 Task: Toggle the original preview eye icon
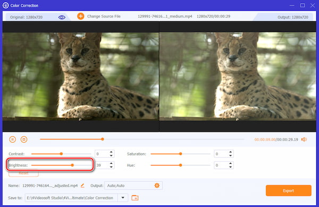pyautogui.click(x=62, y=18)
